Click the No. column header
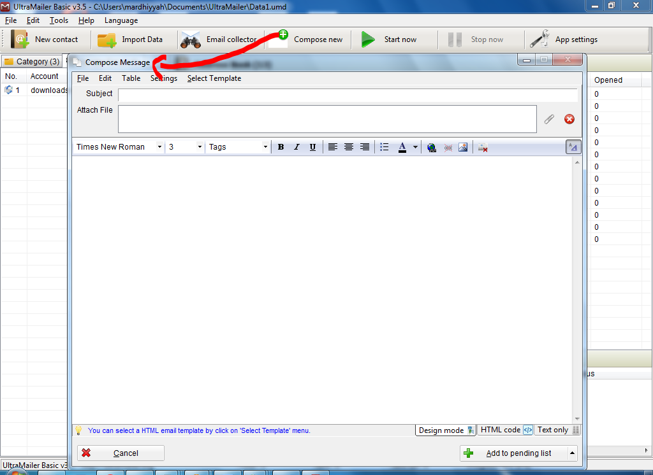The image size is (653, 475). [x=14, y=76]
